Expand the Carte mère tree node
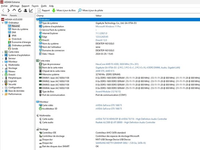 [x=2, y=52]
